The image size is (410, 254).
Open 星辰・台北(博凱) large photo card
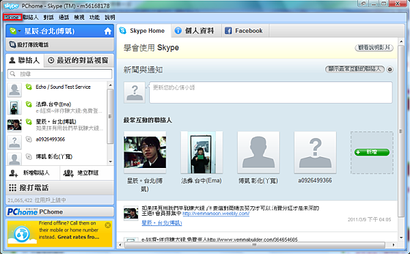145,152
